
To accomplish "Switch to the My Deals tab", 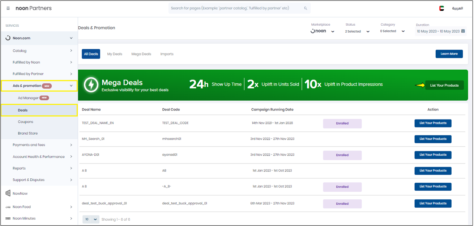I will [x=115, y=54].
